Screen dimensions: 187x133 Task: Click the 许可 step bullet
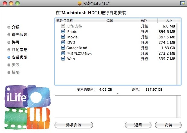(9, 42)
